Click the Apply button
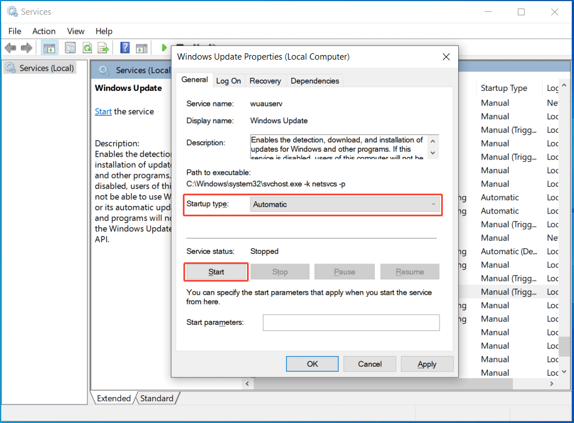The width and height of the screenshot is (574, 423). coord(427,364)
